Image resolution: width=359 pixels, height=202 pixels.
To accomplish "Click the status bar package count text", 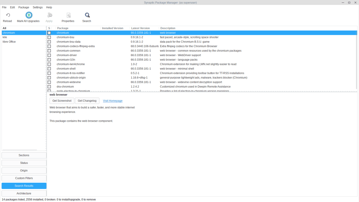I will pyautogui.click(x=49, y=200).
